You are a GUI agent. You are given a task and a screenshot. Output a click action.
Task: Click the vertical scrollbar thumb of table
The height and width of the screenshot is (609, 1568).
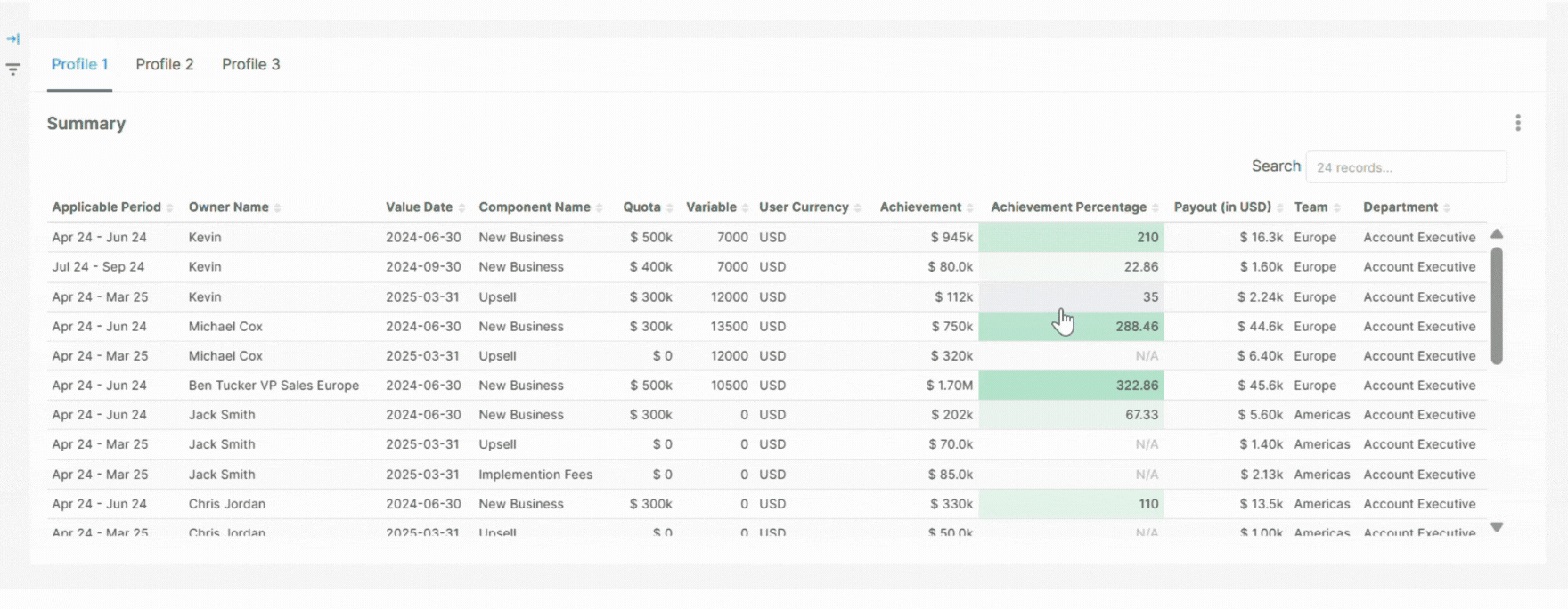click(x=1497, y=305)
